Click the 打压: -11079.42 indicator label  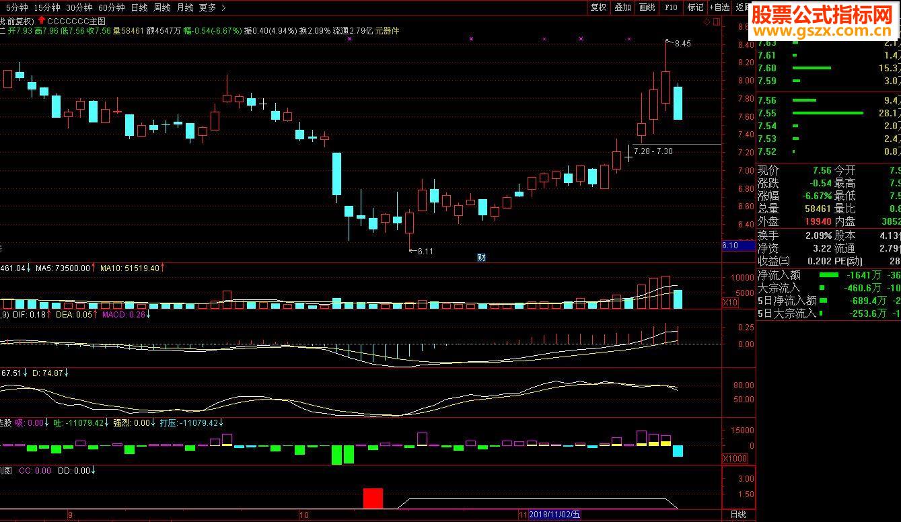point(189,423)
